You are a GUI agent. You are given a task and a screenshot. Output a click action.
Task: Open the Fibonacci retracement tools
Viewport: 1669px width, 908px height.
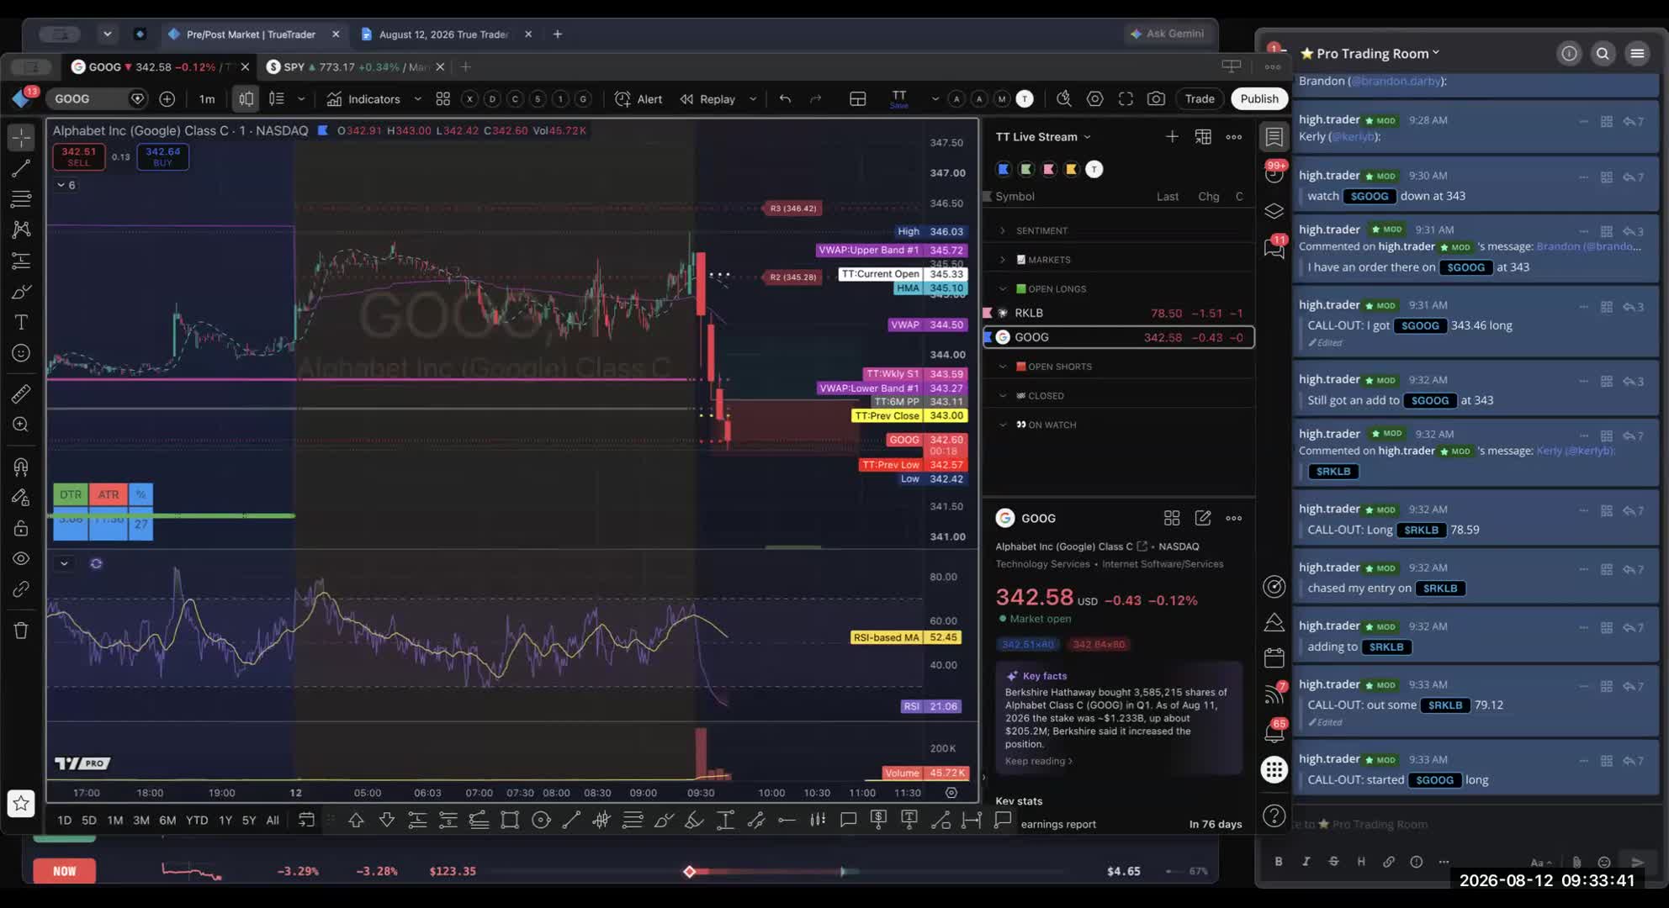21,198
